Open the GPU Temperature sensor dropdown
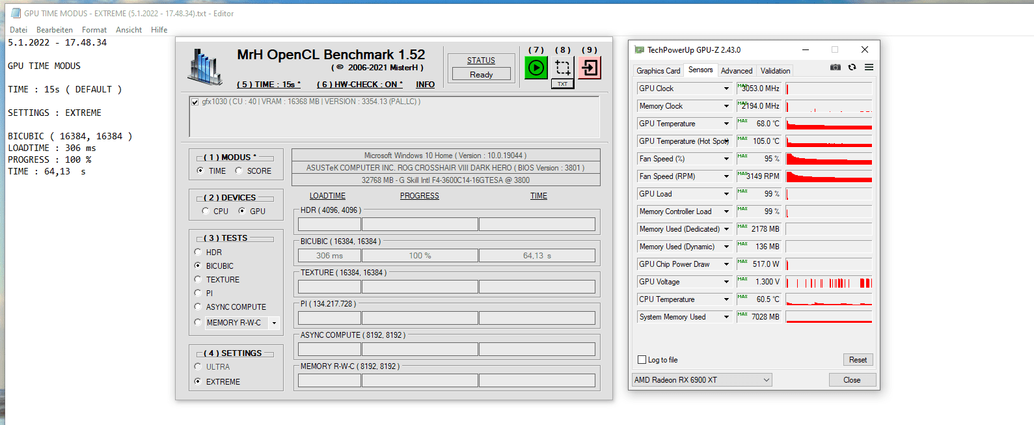The height and width of the screenshot is (425, 1034). [726, 124]
